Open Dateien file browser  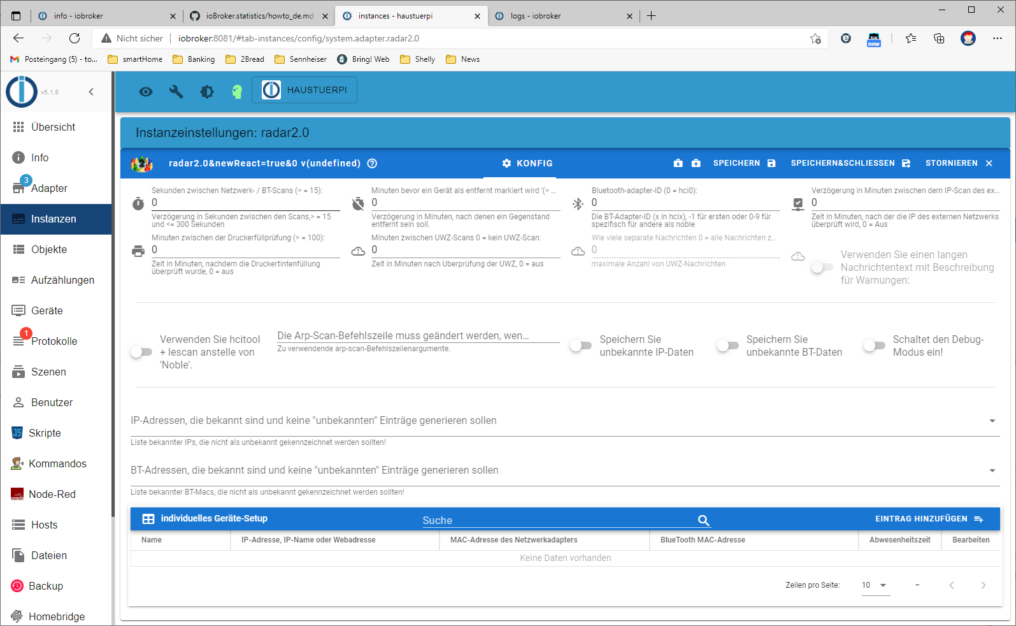pyautogui.click(x=56, y=555)
